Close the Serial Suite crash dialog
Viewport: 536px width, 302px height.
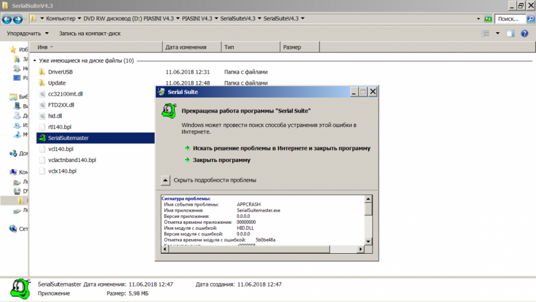click(x=373, y=92)
